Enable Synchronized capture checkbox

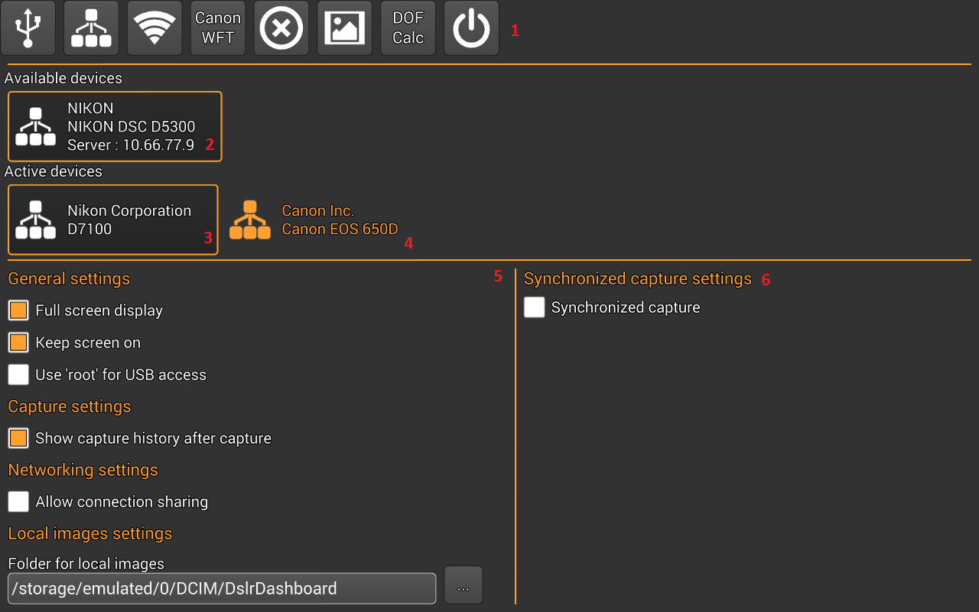[535, 308]
